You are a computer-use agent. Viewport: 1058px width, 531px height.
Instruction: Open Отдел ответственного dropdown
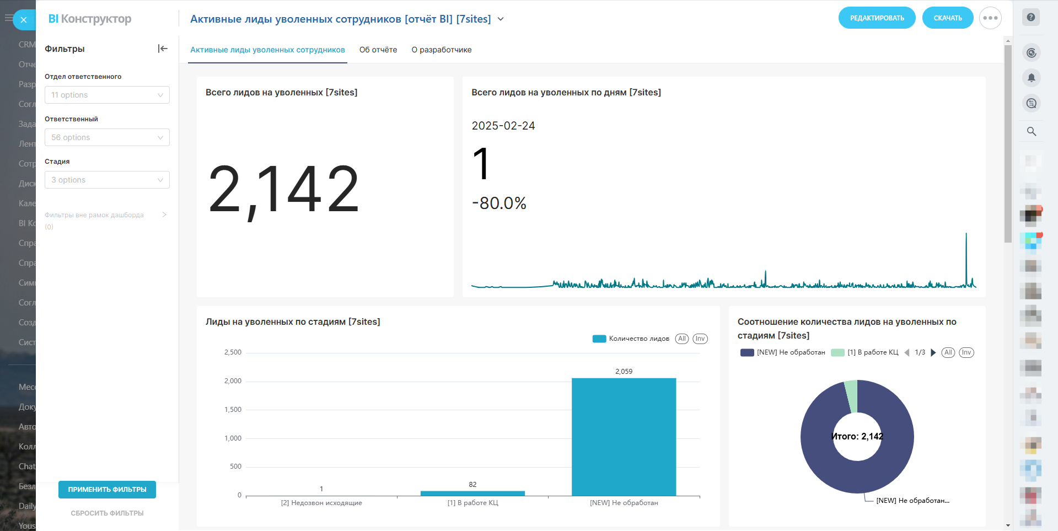107,95
